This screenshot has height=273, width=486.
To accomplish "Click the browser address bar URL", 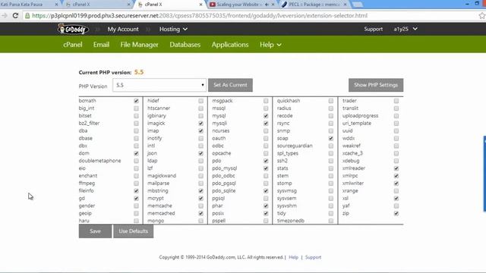I will pyautogui.click(x=200, y=15).
